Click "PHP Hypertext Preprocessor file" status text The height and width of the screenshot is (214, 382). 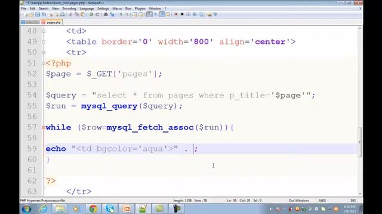[42, 201]
